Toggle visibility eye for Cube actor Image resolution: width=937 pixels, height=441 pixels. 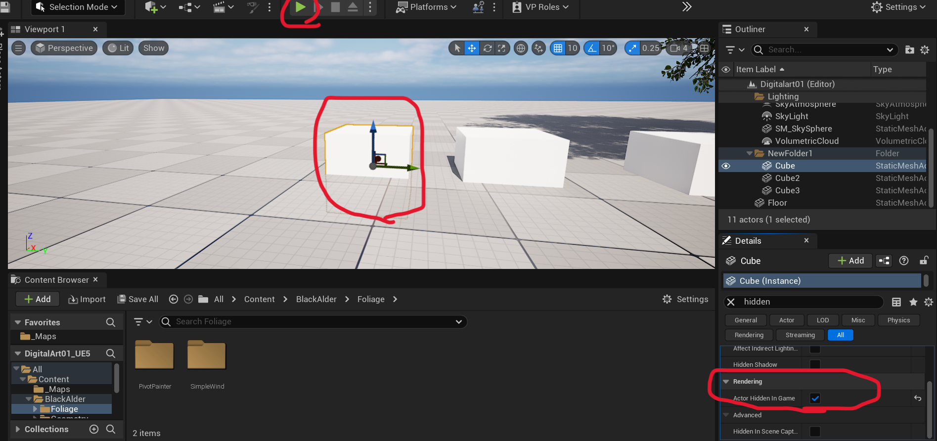coord(726,166)
